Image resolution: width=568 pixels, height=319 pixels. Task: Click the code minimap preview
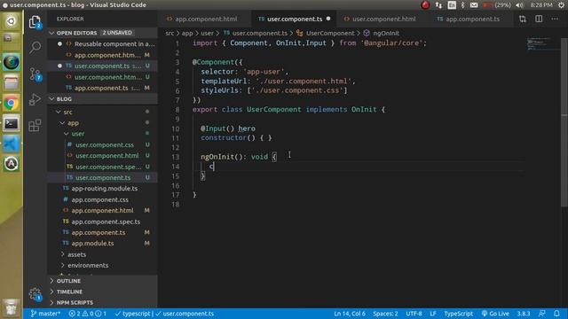[539, 43]
